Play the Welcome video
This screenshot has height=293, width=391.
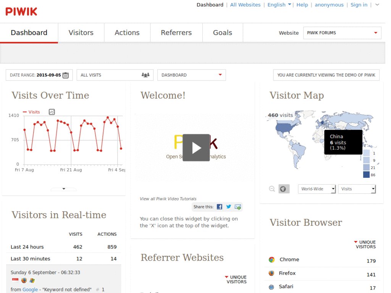coord(196,148)
